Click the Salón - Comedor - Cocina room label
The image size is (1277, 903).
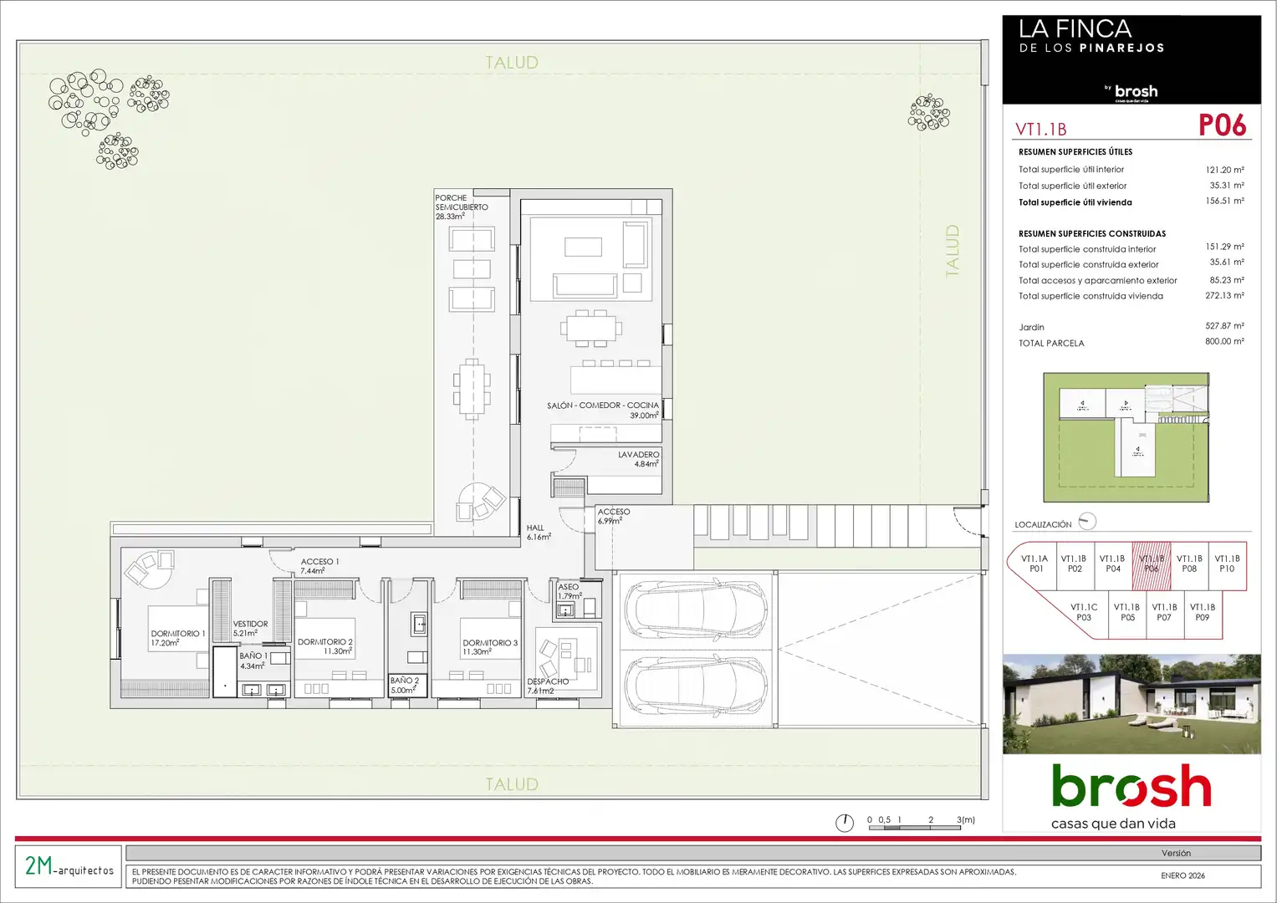[603, 406]
